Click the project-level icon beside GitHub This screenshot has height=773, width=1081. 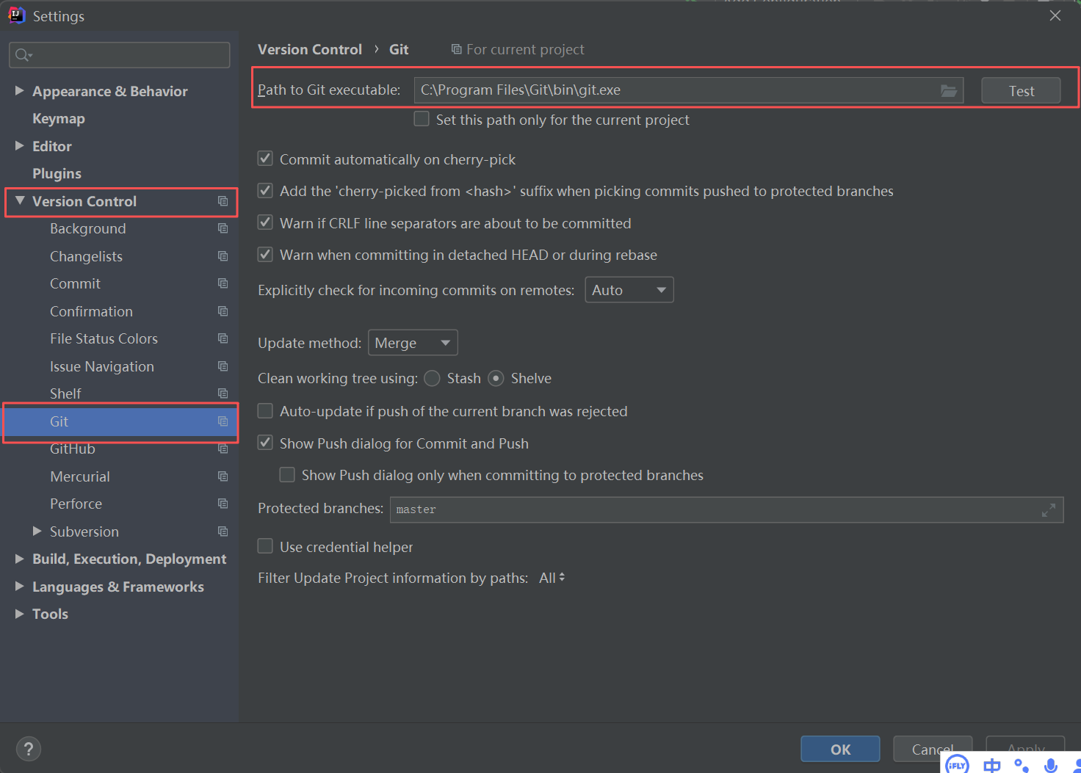coord(223,449)
